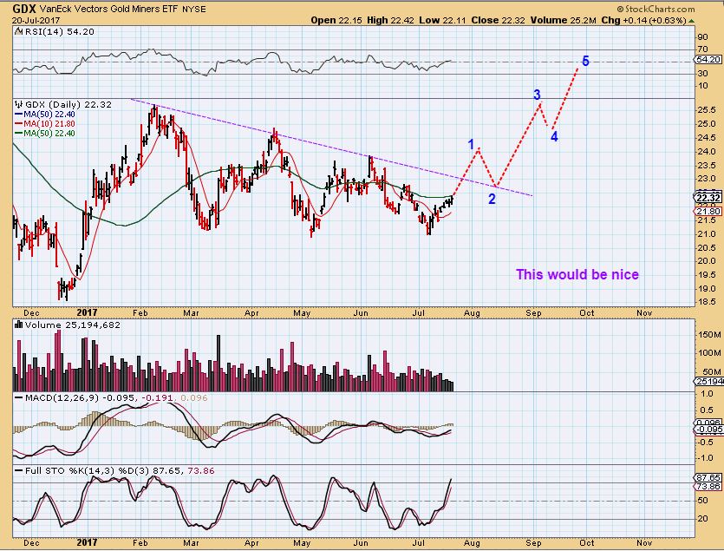Click the blue wave 2 label
Image resolution: width=724 pixels, height=551 pixels.
click(x=492, y=199)
